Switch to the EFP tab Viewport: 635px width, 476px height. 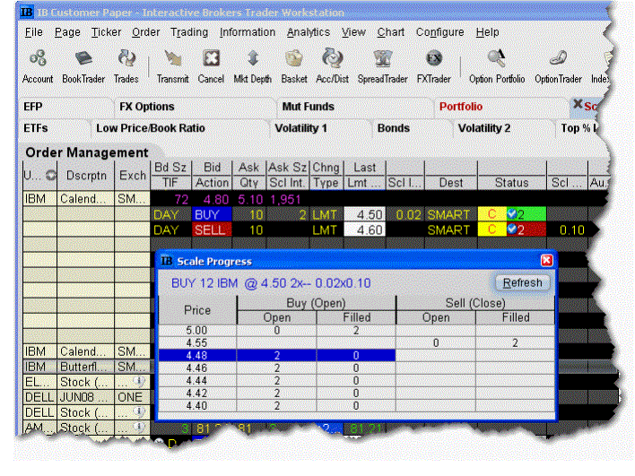tap(65, 107)
